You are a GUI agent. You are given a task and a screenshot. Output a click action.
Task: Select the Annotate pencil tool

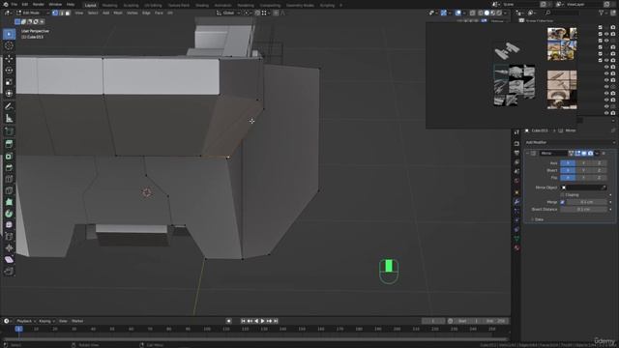(9, 106)
